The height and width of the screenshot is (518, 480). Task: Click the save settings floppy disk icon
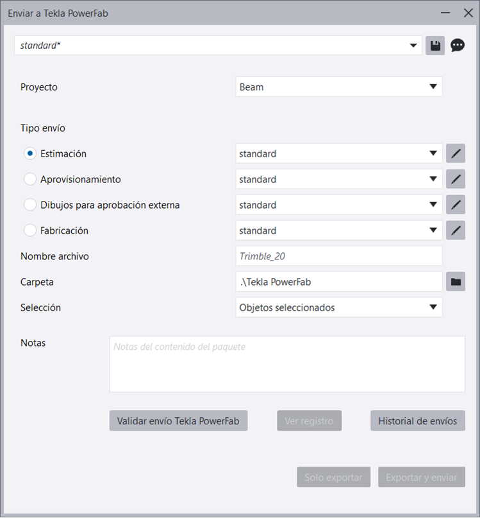tap(435, 46)
